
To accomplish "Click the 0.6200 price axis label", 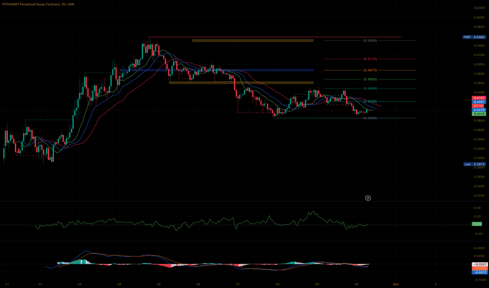I will tap(479, 8).
